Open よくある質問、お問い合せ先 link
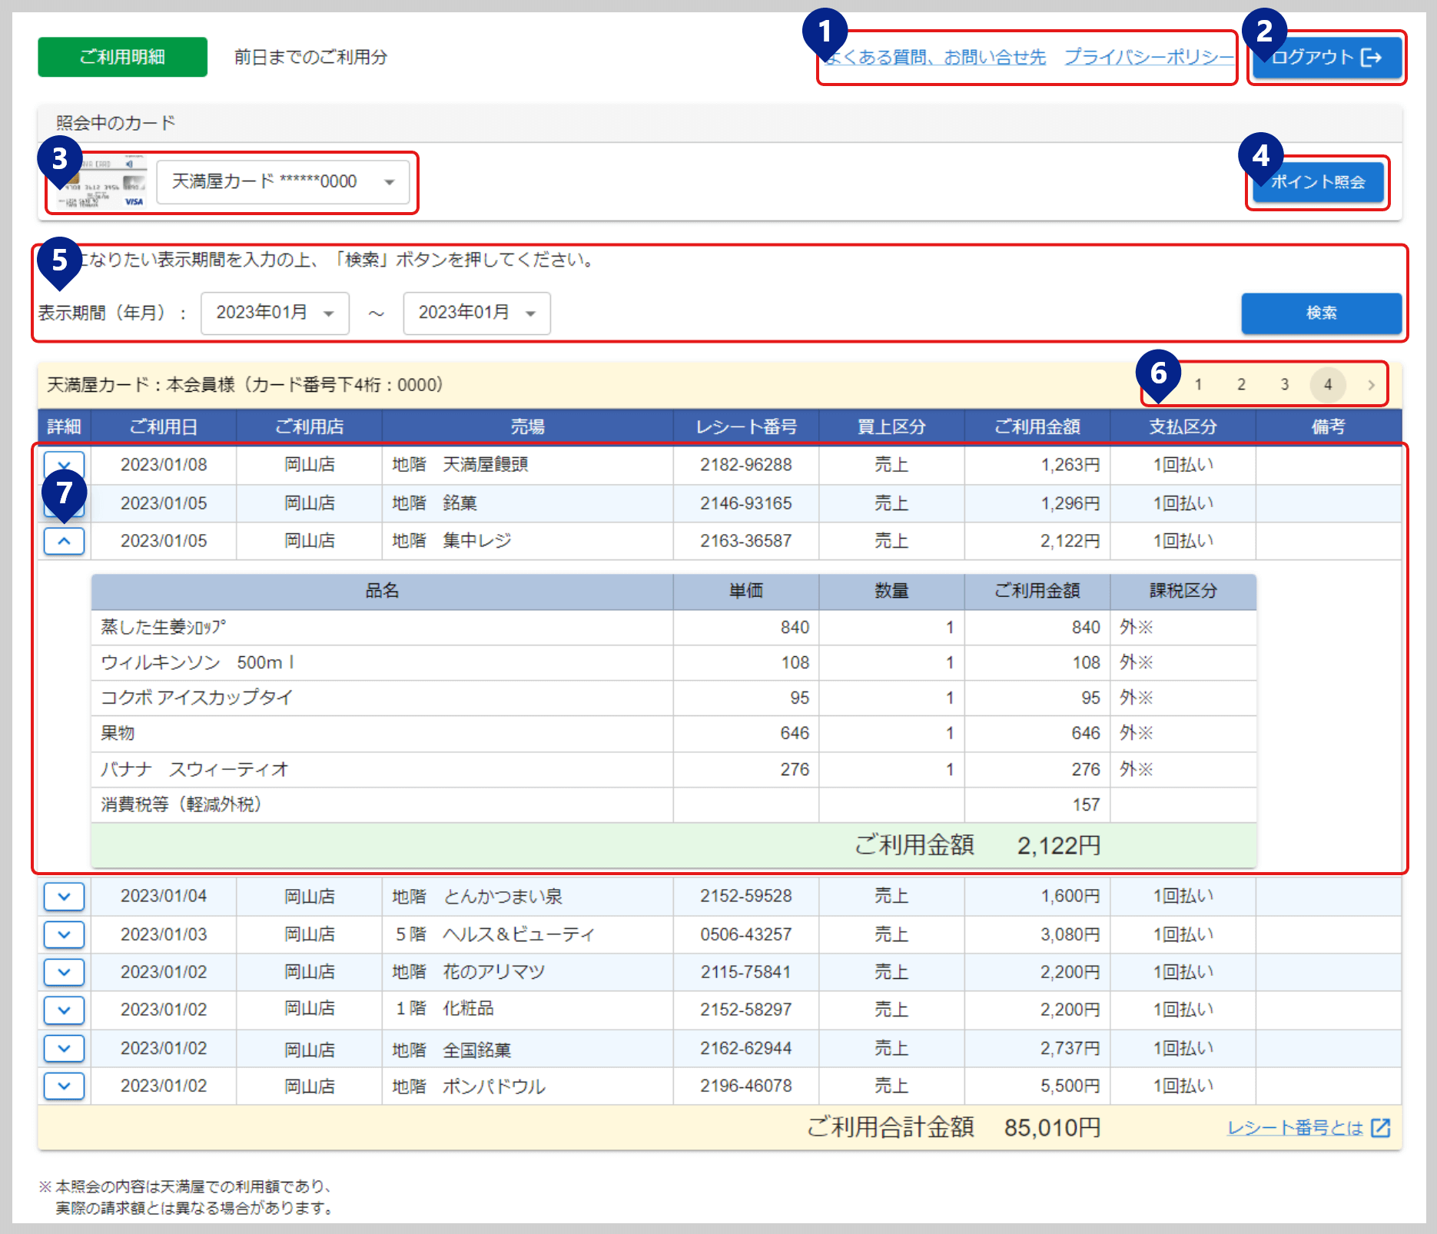Image resolution: width=1437 pixels, height=1234 pixels. 936,58
